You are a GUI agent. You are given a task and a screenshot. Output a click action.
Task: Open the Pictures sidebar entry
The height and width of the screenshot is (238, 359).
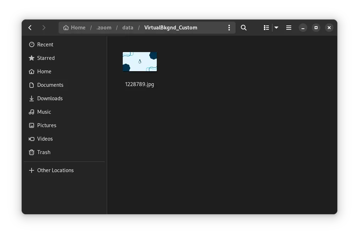click(46, 125)
